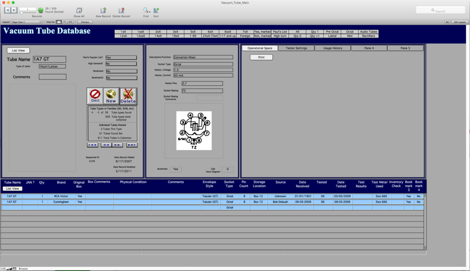
Task: Click the 'Loktal' filter button
Action: (332, 36)
